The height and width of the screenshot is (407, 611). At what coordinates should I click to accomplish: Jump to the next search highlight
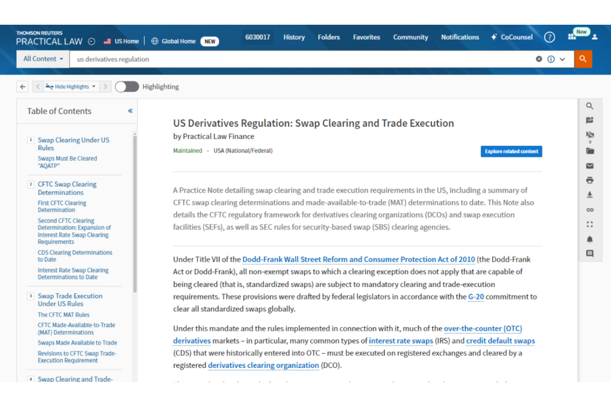point(105,87)
